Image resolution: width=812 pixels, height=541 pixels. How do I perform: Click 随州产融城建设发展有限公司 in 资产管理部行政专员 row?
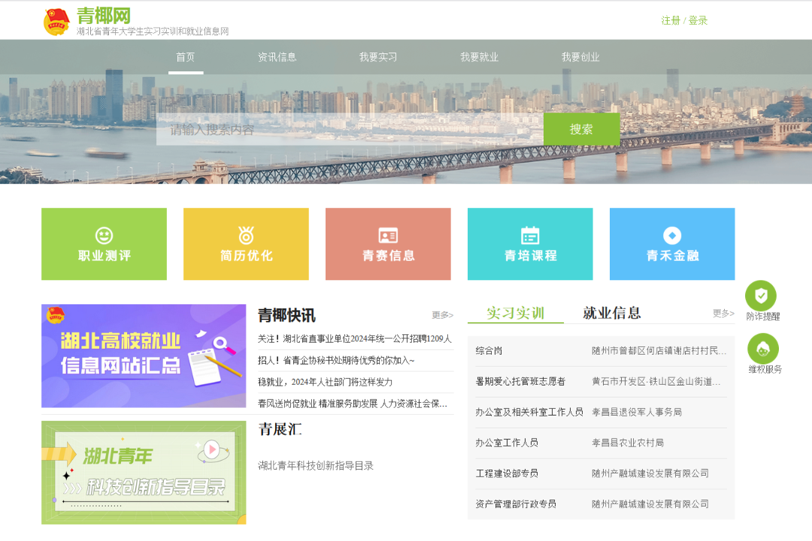pos(650,503)
